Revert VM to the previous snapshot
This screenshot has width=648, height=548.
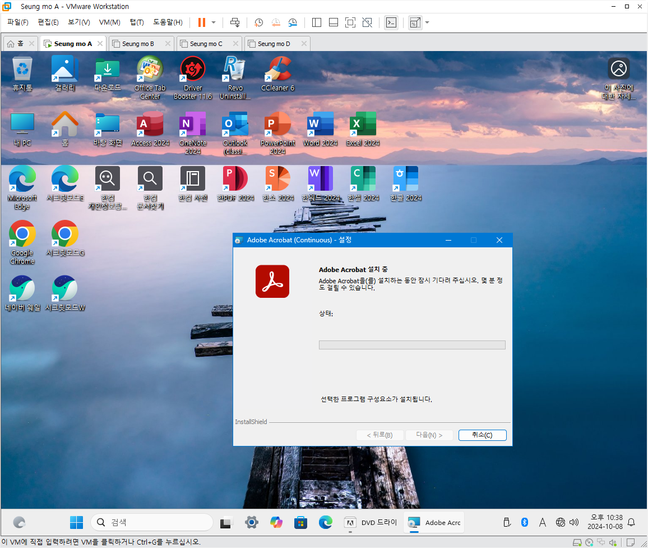click(x=276, y=22)
